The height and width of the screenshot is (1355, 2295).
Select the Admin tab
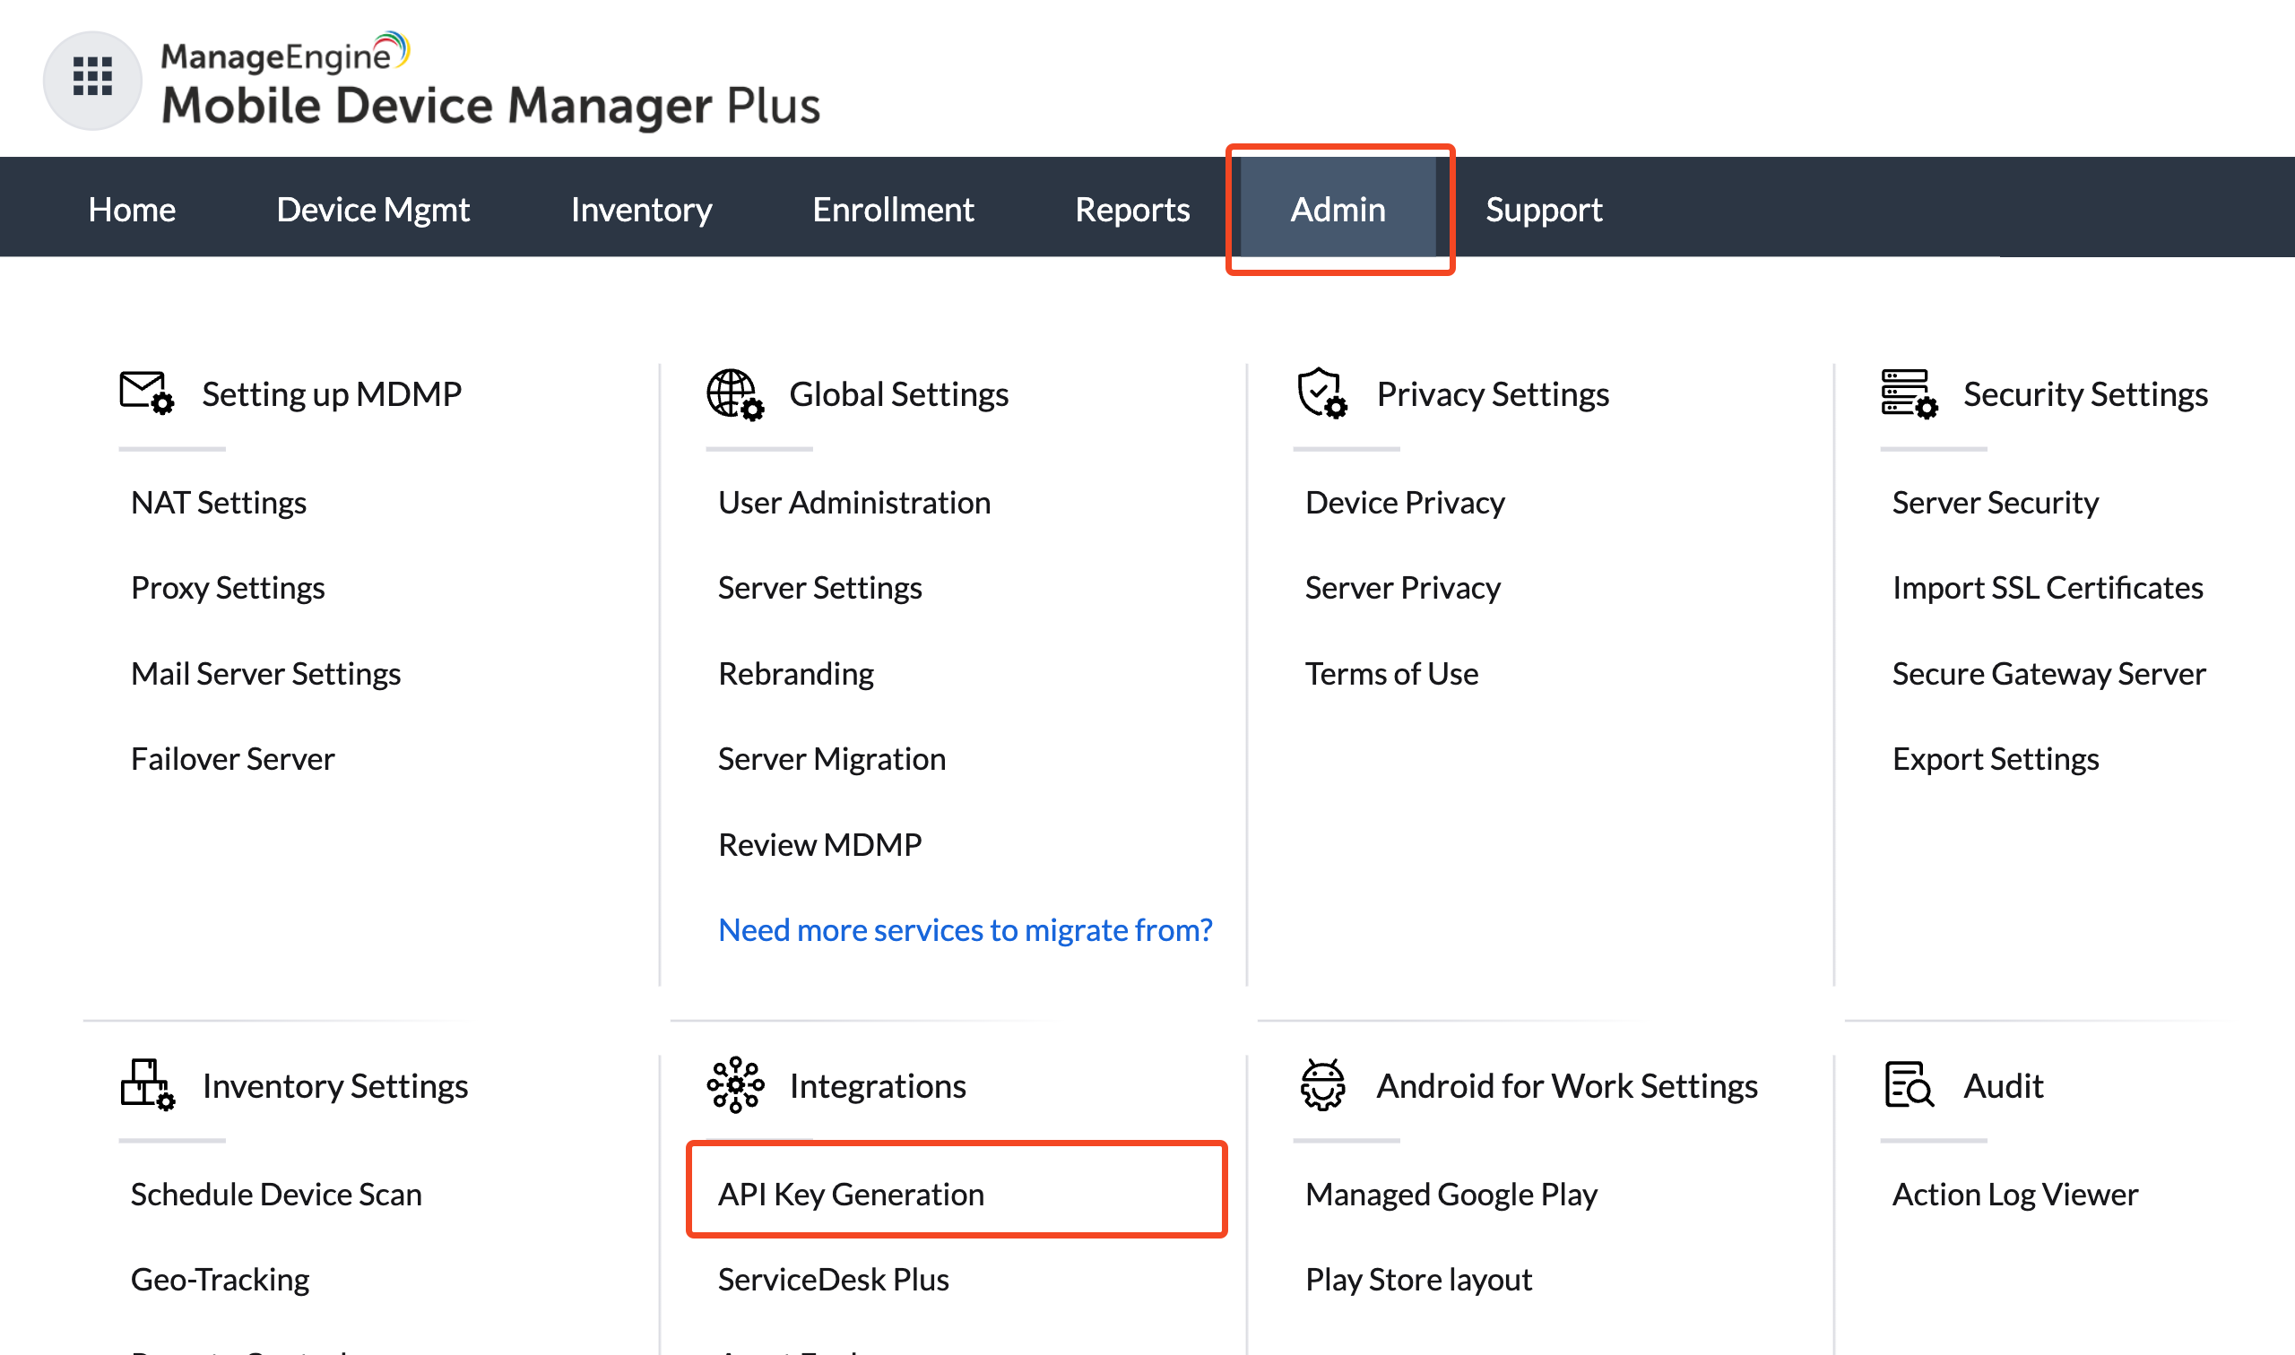[x=1338, y=209]
